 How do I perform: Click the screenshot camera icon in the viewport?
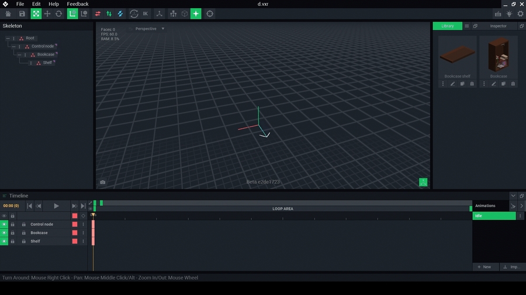103,182
